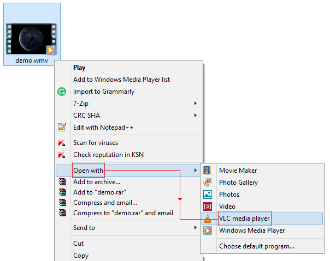The width and height of the screenshot is (330, 261).
Task: Choose Add to Windows Media Player list
Action: pyautogui.click(x=121, y=80)
